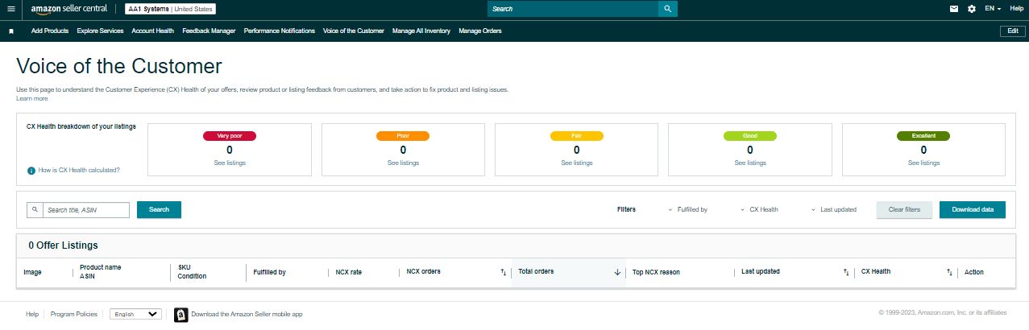Viewport: 1029px width, 330px height.
Task: Click the bookmark flag icon
Action: 11,31
